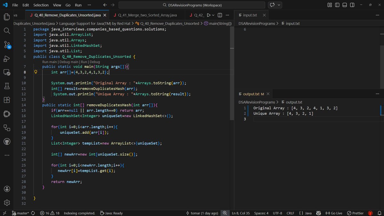The height and width of the screenshot is (216, 384).
Task: Click the workspace search command center
Action: pos(192,5)
